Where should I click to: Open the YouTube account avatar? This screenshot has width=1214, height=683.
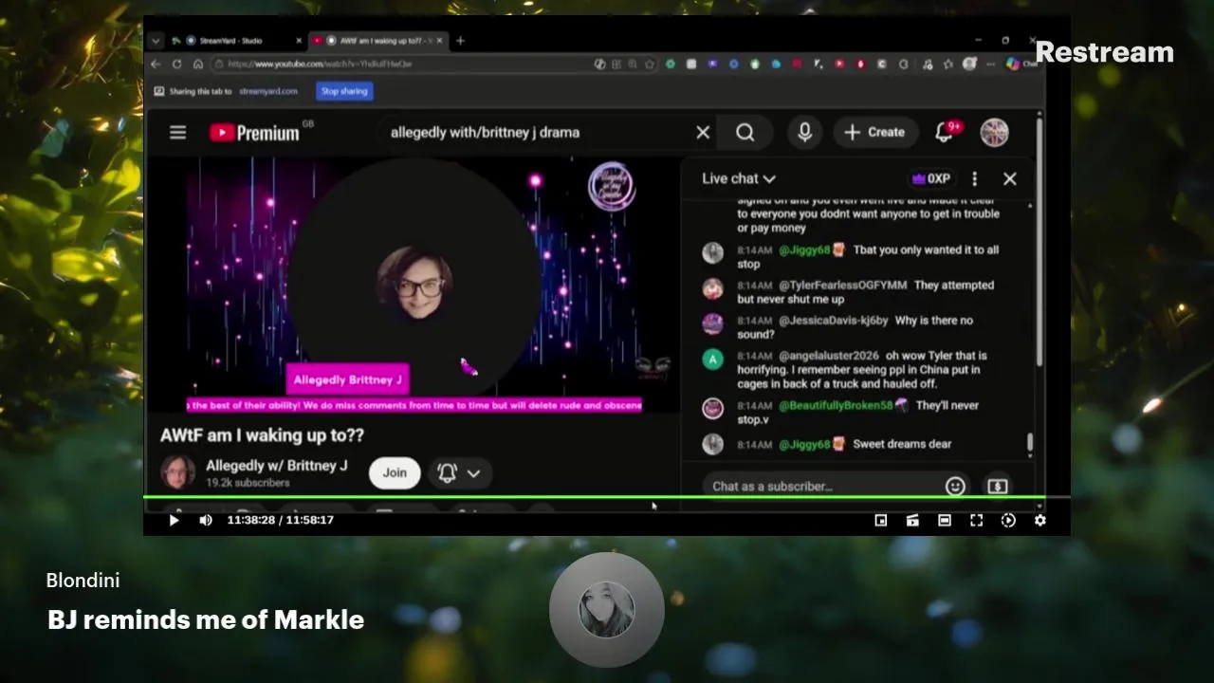coord(994,133)
